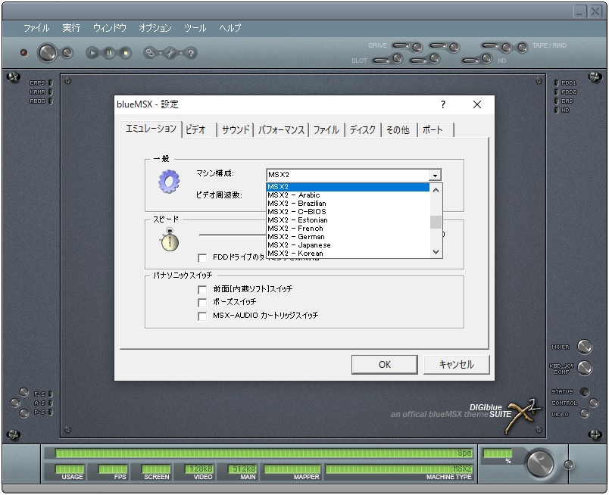Click the KBD-JOY CONF knob

pyautogui.click(x=585, y=368)
